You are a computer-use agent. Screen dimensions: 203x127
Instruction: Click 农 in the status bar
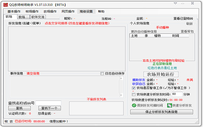tap(11, 122)
